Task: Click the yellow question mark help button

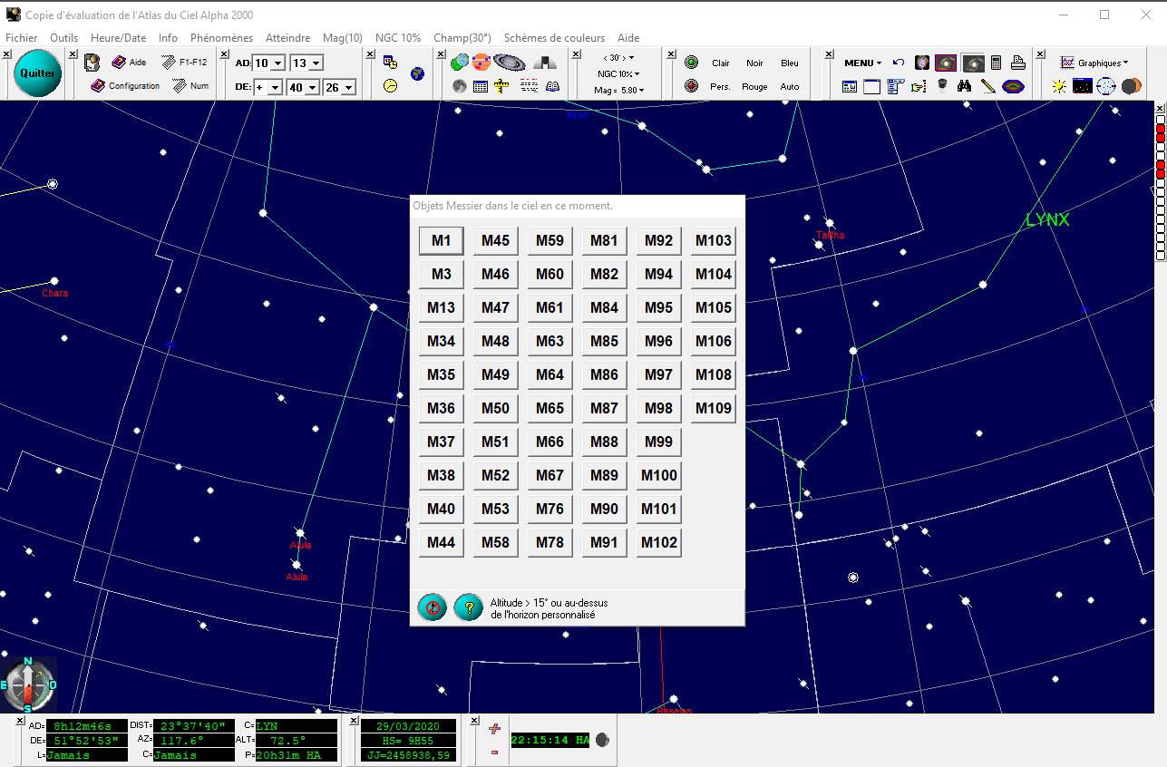Action: point(469,607)
